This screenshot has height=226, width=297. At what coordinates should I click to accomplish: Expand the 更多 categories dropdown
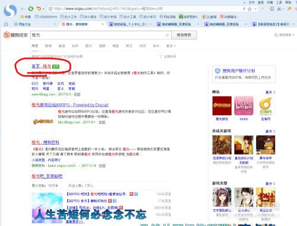point(171,46)
